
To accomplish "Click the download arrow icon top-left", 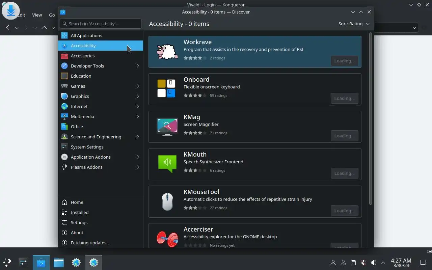I will (11, 11).
